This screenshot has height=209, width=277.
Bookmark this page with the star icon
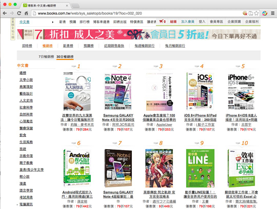[256, 13]
